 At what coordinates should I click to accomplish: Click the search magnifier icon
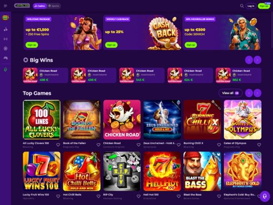click(x=242, y=6)
